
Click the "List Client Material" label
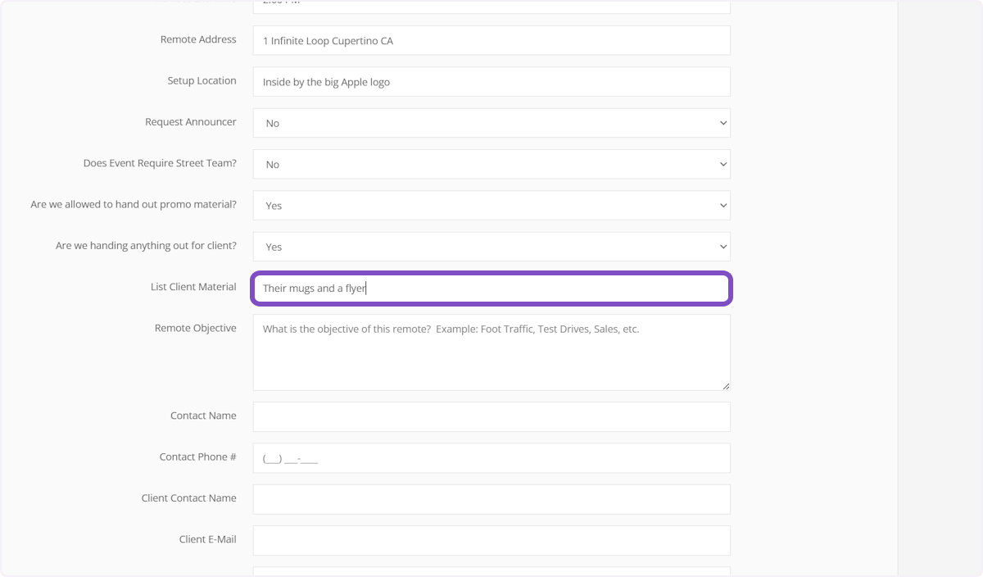click(x=193, y=287)
